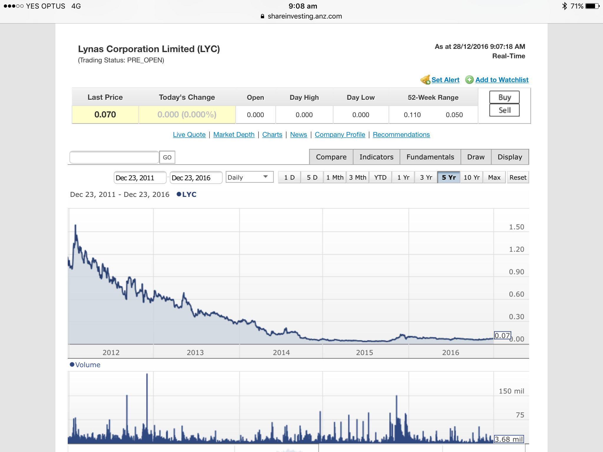
Task: Select the Max range
Action: [x=494, y=177]
